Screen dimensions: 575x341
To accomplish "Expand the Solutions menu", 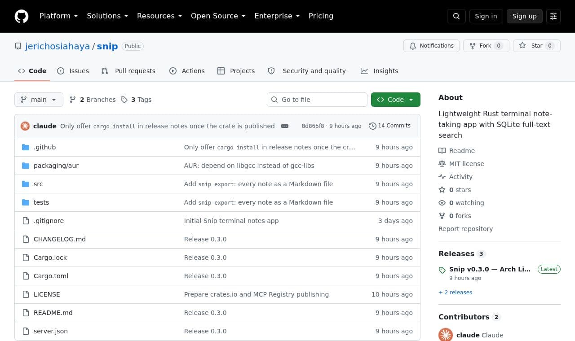I will tap(107, 16).
